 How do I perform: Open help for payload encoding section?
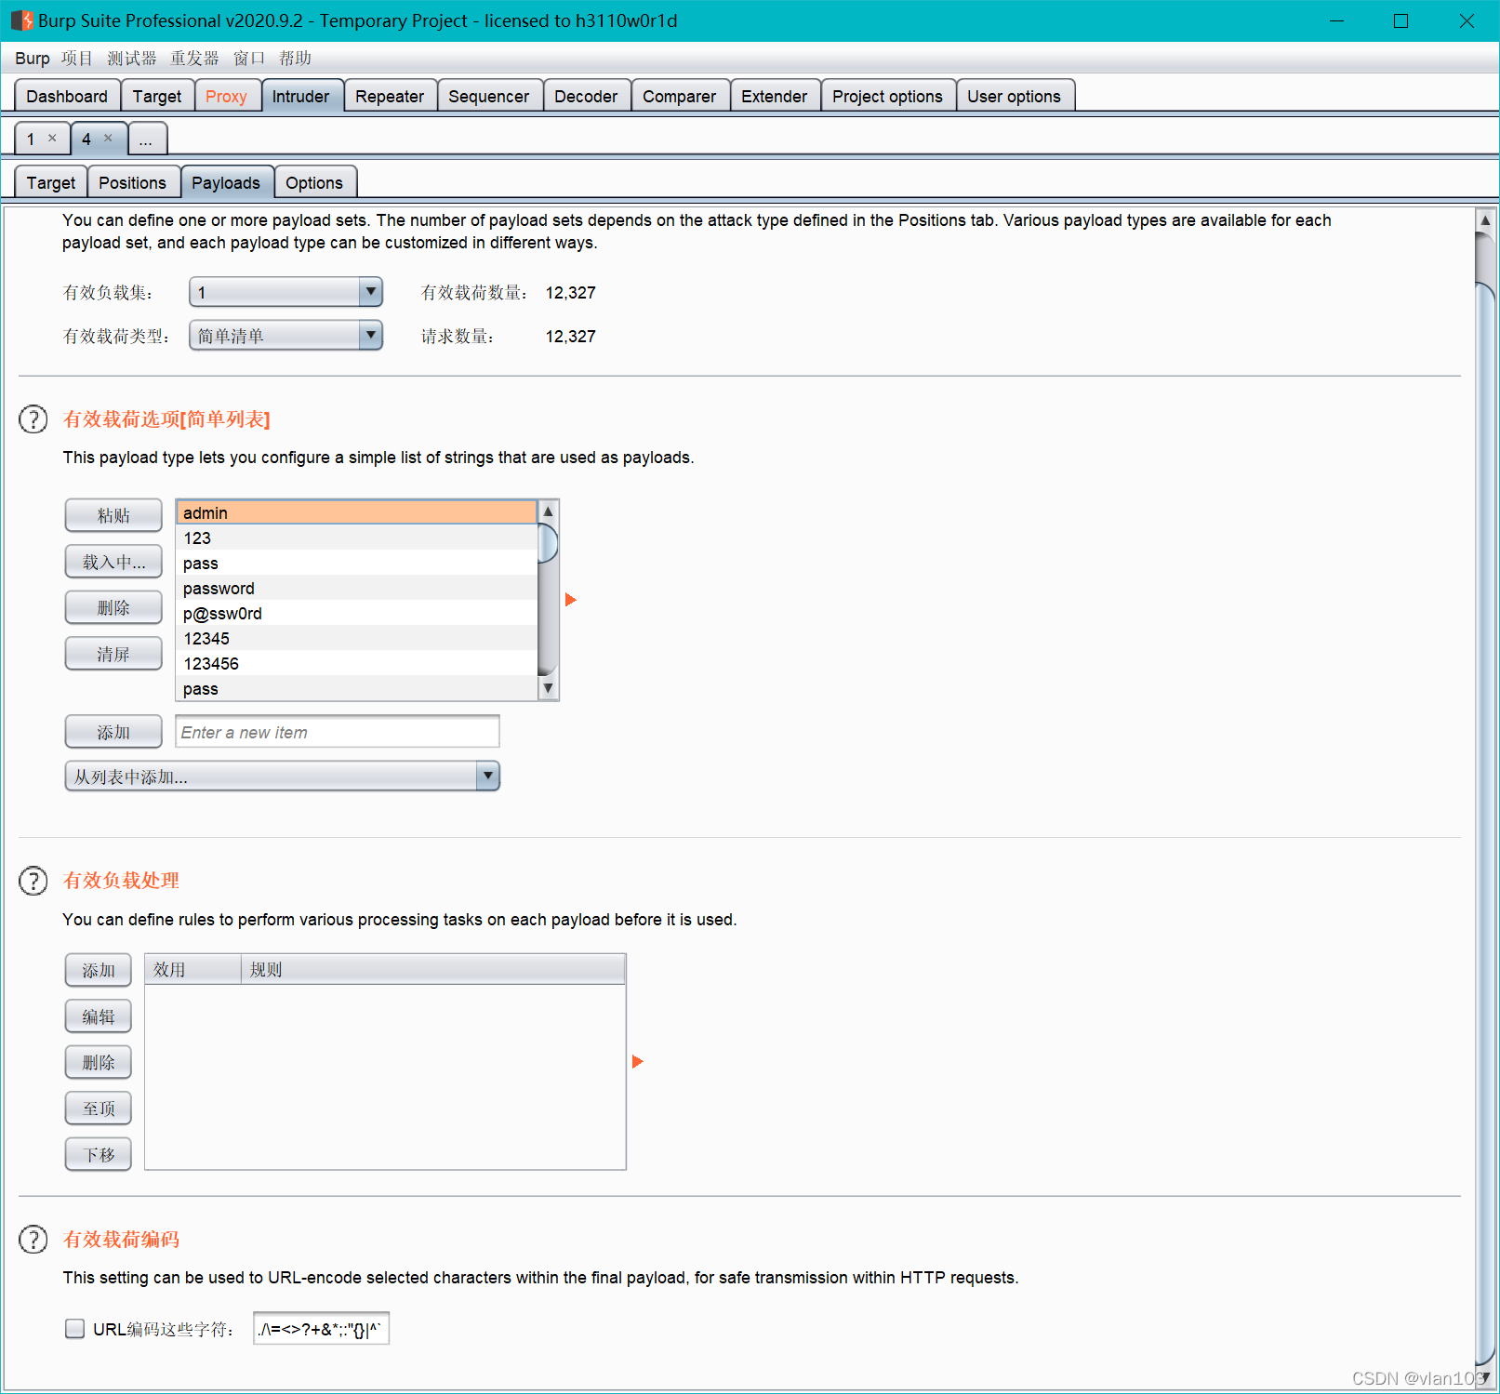point(33,1240)
